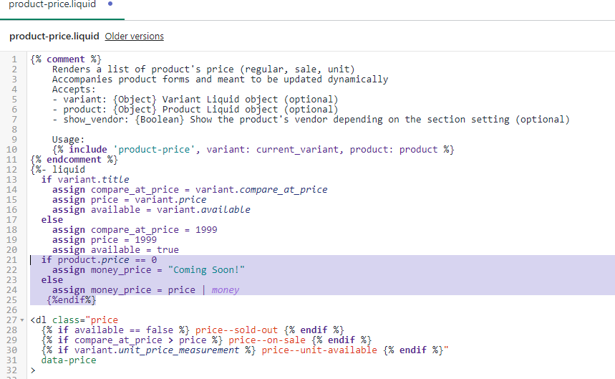Click the price--unit-available class text

click(319, 350)
